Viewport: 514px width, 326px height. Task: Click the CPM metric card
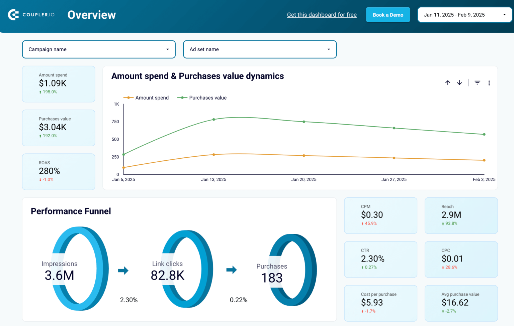coord(380,215)
